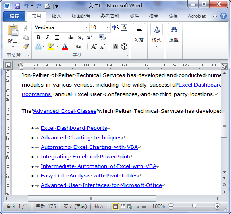Switch to the Acrobat tab

(196, 16)
